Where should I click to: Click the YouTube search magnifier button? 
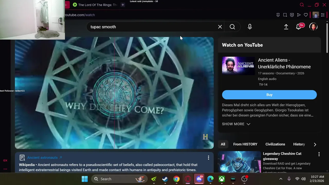click(x=232, y=27)
